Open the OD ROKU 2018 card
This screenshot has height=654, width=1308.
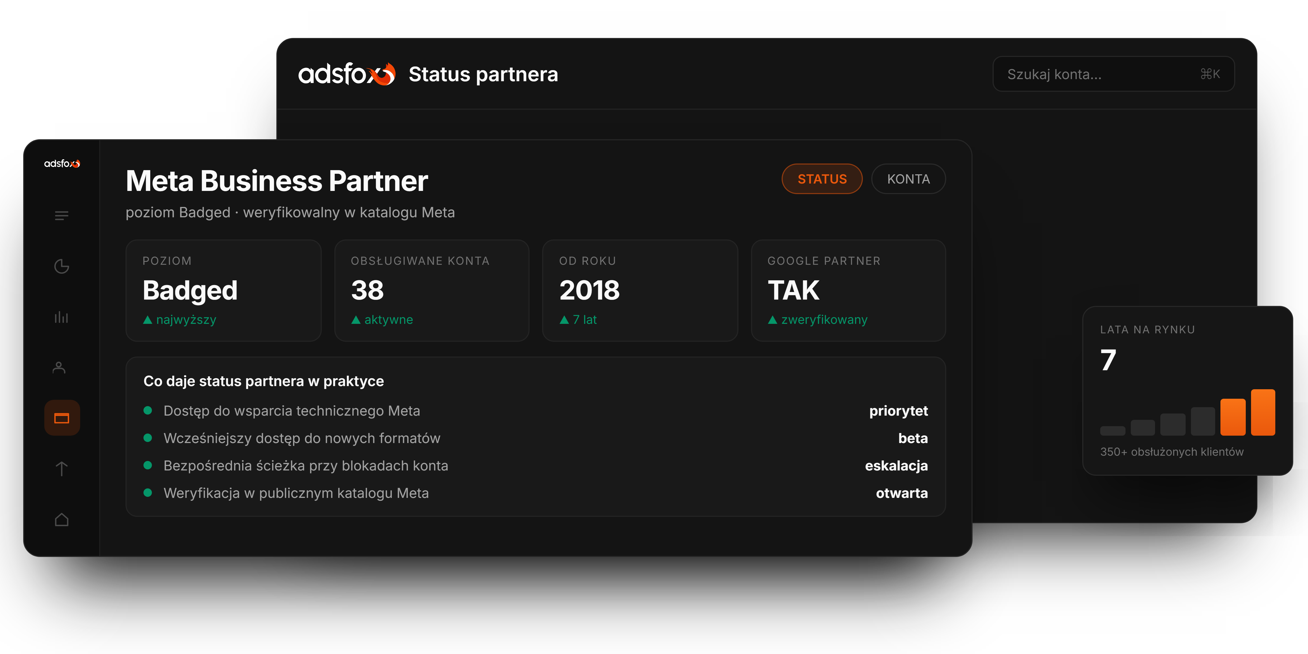point(640,290)
